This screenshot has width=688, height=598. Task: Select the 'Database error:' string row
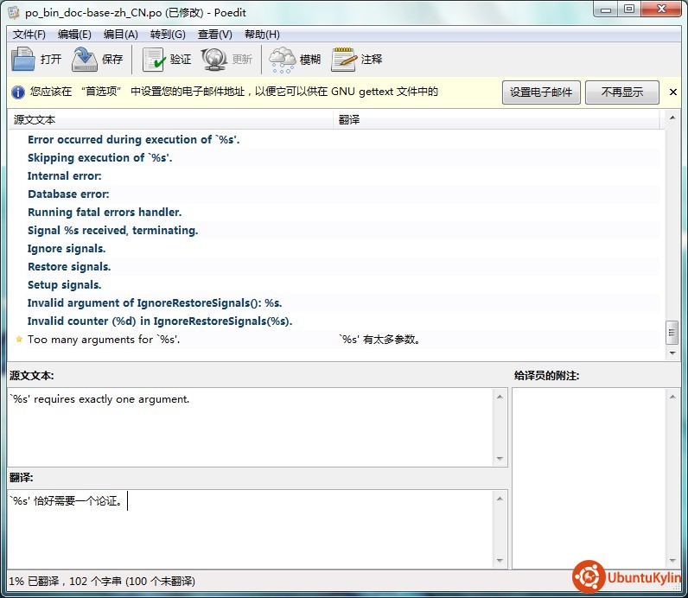pos(68,194)
